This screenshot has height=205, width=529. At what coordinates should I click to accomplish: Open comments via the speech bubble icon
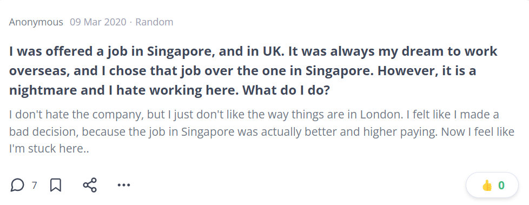17,185
